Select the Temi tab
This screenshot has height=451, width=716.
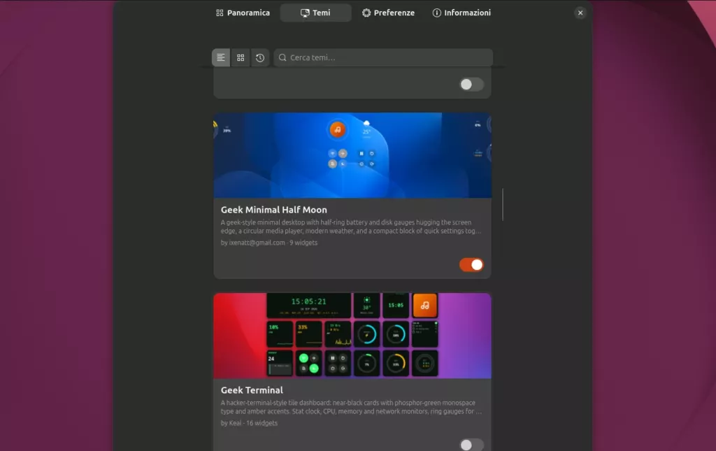pos(315,13)
